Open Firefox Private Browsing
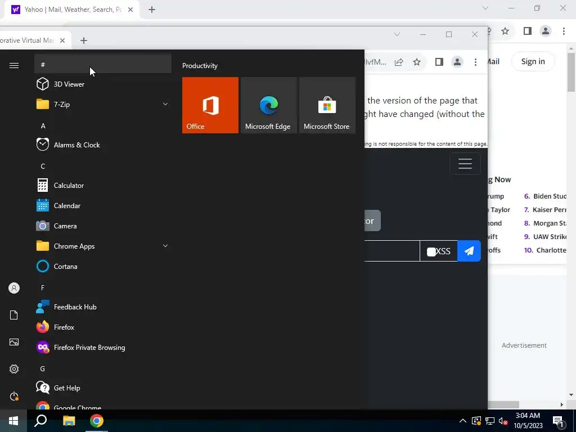The image size is (576, 432). 103,347
